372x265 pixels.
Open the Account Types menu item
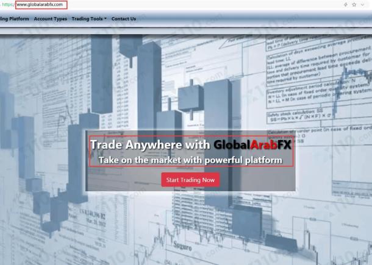coord(50,19)
